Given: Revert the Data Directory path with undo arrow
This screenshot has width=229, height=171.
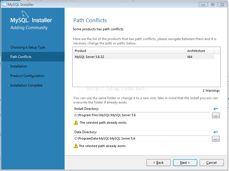Looking at the screenshot, I should [216, 132].
